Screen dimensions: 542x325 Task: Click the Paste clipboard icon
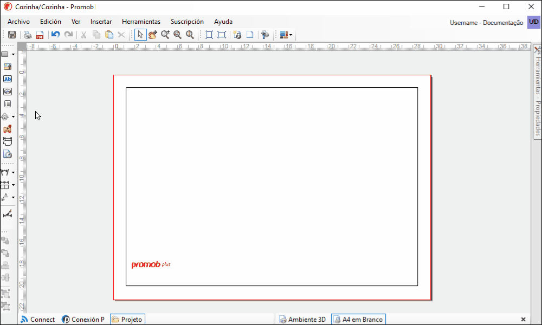pos(109,35)
